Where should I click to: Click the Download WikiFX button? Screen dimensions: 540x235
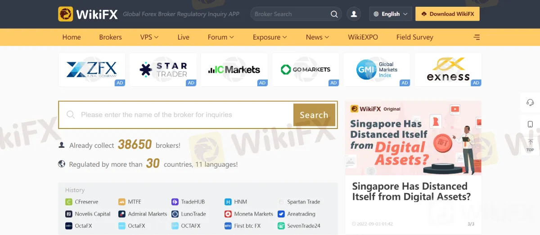point(447,14)
